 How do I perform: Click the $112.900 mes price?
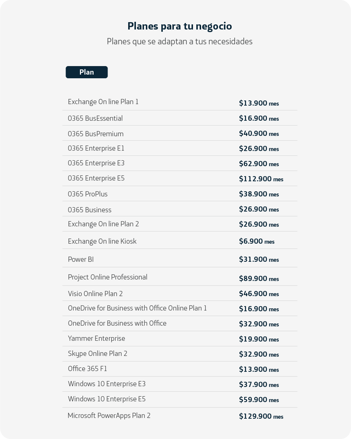click(x=261, y=179)
